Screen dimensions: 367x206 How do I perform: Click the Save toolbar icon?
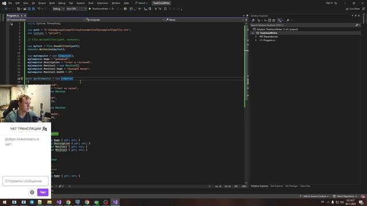click(29, 9)
